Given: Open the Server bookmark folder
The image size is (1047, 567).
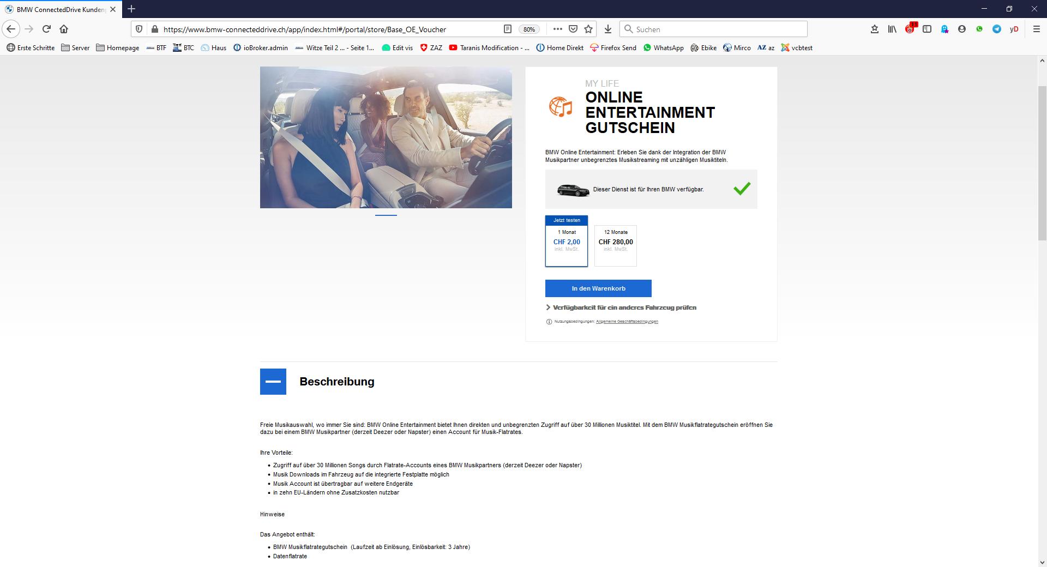Looking at the screenshot, I should (75, 48).
